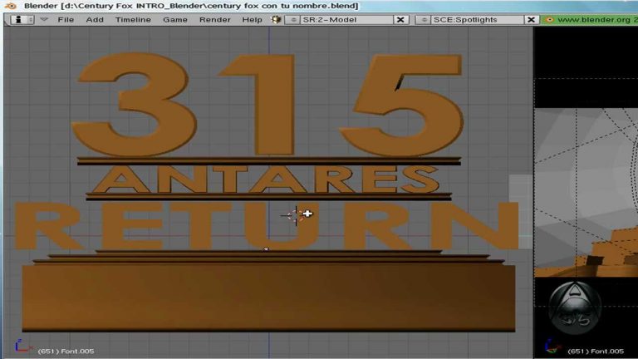638x359 pixels.
Task: Click the SR:2-Model screen name field
Action: (346, 20)
